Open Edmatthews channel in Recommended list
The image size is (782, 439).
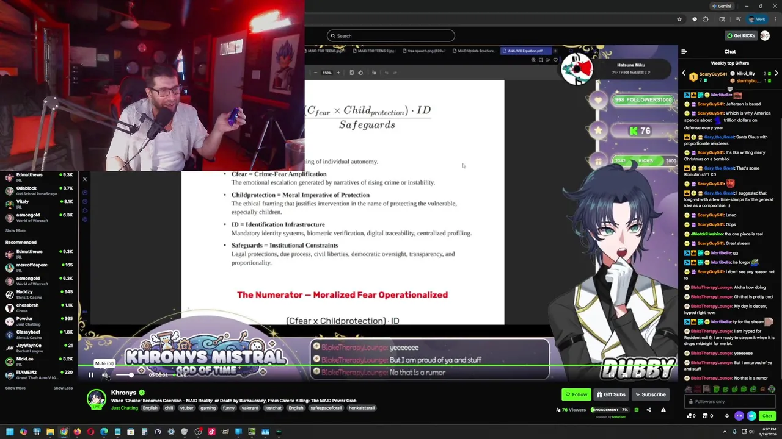pos(39,254)
